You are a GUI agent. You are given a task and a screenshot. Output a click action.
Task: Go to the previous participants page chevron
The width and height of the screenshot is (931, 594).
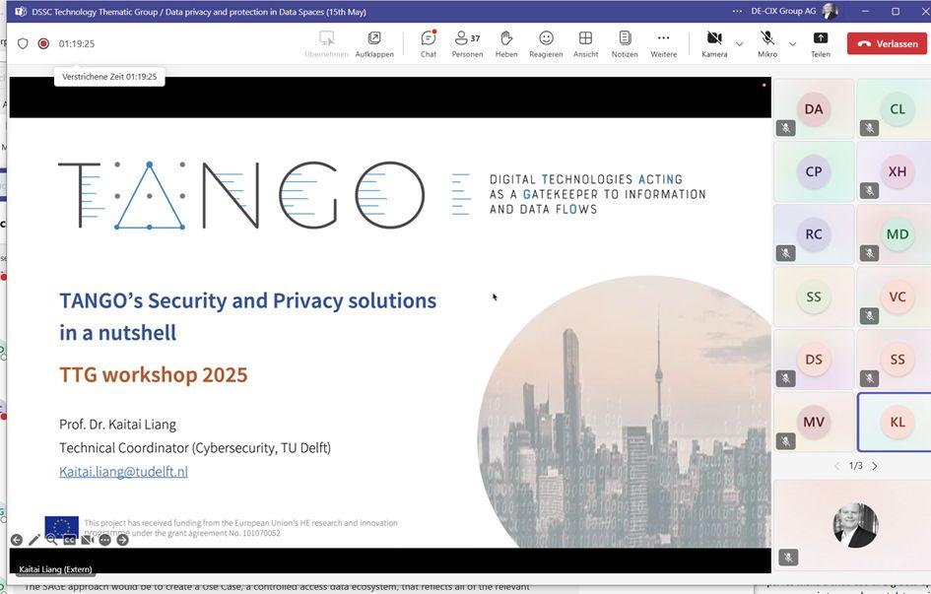tap(837, 466)
